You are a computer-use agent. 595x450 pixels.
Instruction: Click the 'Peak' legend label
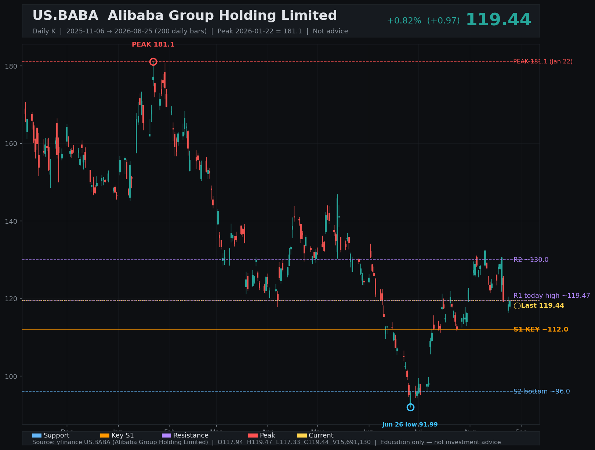click(x=267, y=435)
